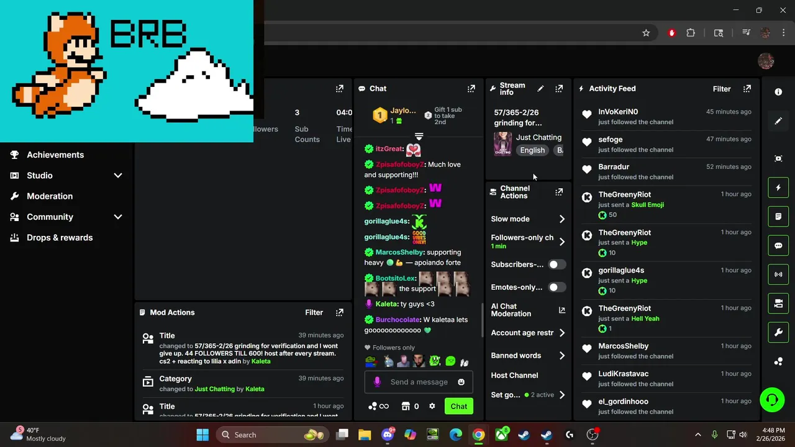This screenshot has height=447, width=795.
Task: Open Set goals with 2 active
Action: pos(528,395)
